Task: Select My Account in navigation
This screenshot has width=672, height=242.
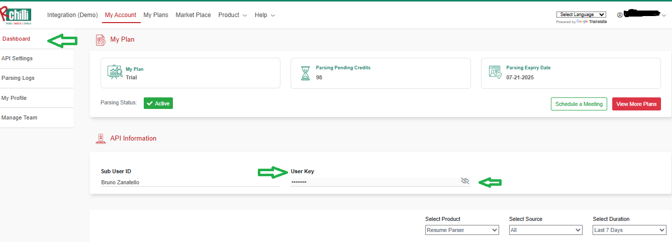Action: pyautogui.click(x=121, y=15)
